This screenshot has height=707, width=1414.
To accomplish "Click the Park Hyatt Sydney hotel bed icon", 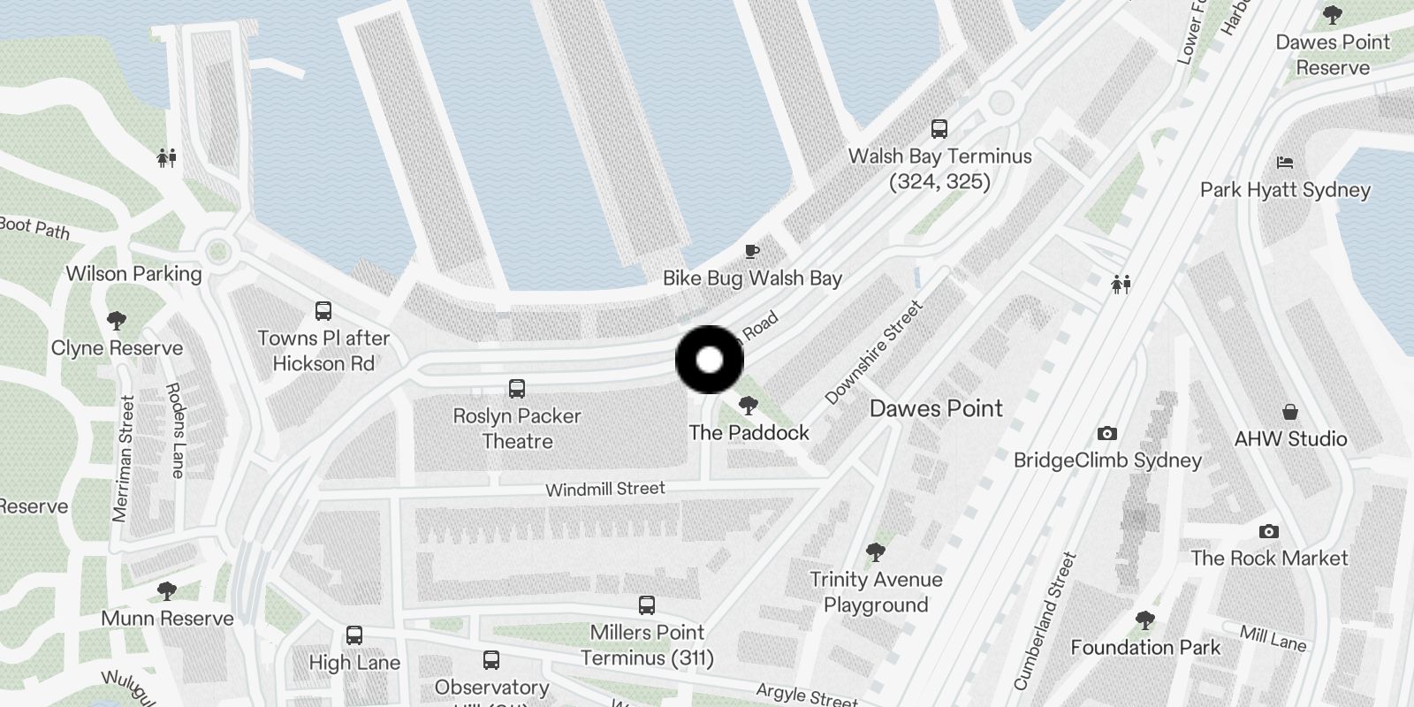I will (x=1285, y=163).
